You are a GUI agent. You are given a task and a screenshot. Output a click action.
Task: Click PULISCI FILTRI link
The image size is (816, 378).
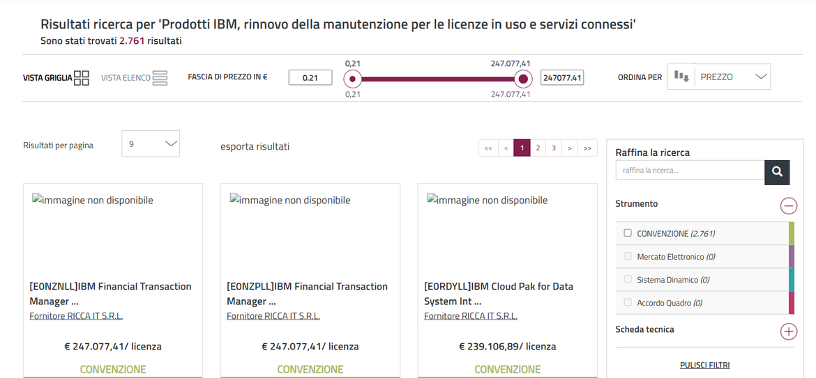704,365
